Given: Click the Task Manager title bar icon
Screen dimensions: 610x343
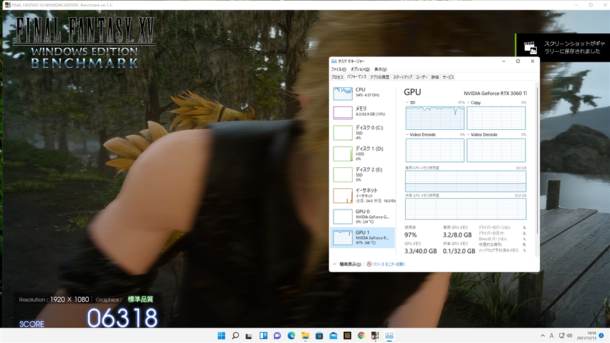Looking at the screenshot, I should [334, 61].
